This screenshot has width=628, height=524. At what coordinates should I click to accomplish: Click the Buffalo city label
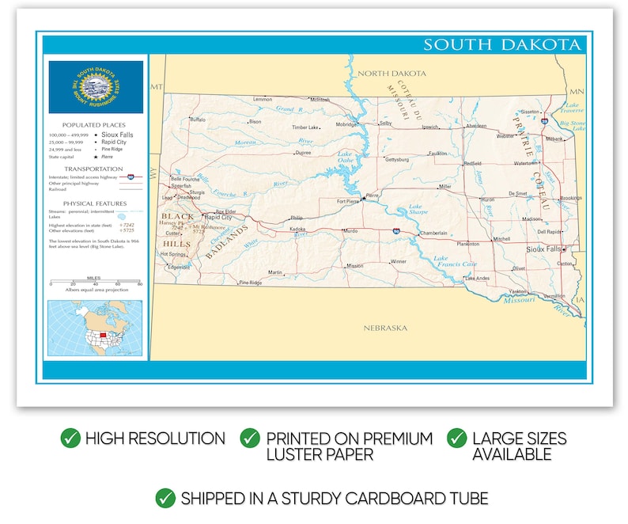pos(198,120)
